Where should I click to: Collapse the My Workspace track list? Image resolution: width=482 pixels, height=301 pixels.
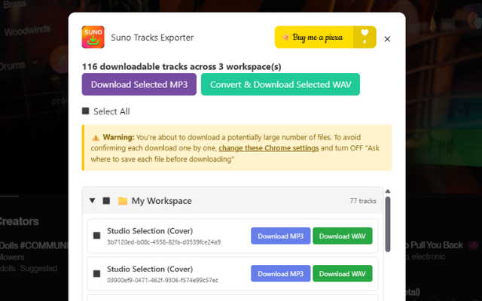point(92,201)
